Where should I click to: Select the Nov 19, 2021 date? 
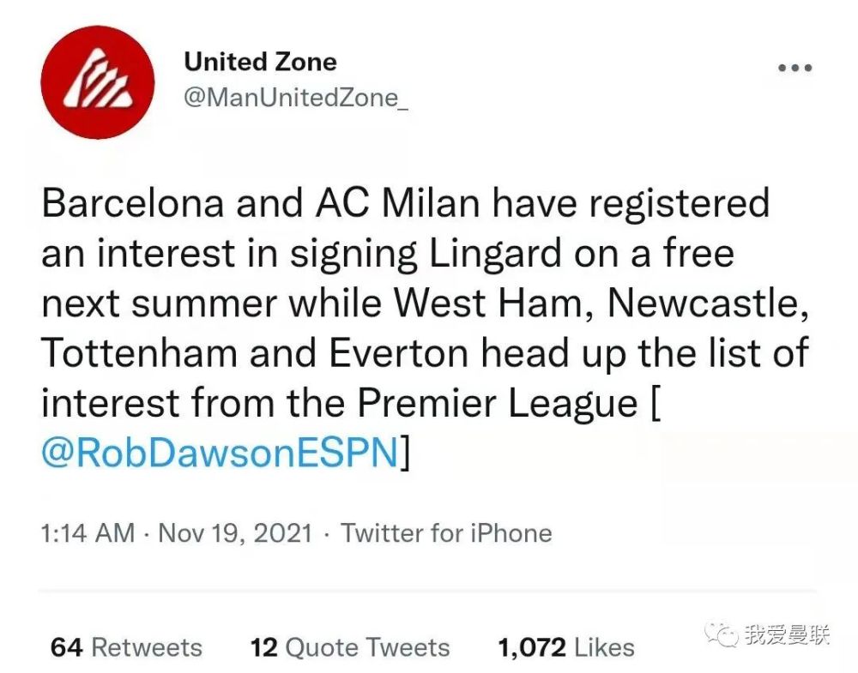pos(235,533)
